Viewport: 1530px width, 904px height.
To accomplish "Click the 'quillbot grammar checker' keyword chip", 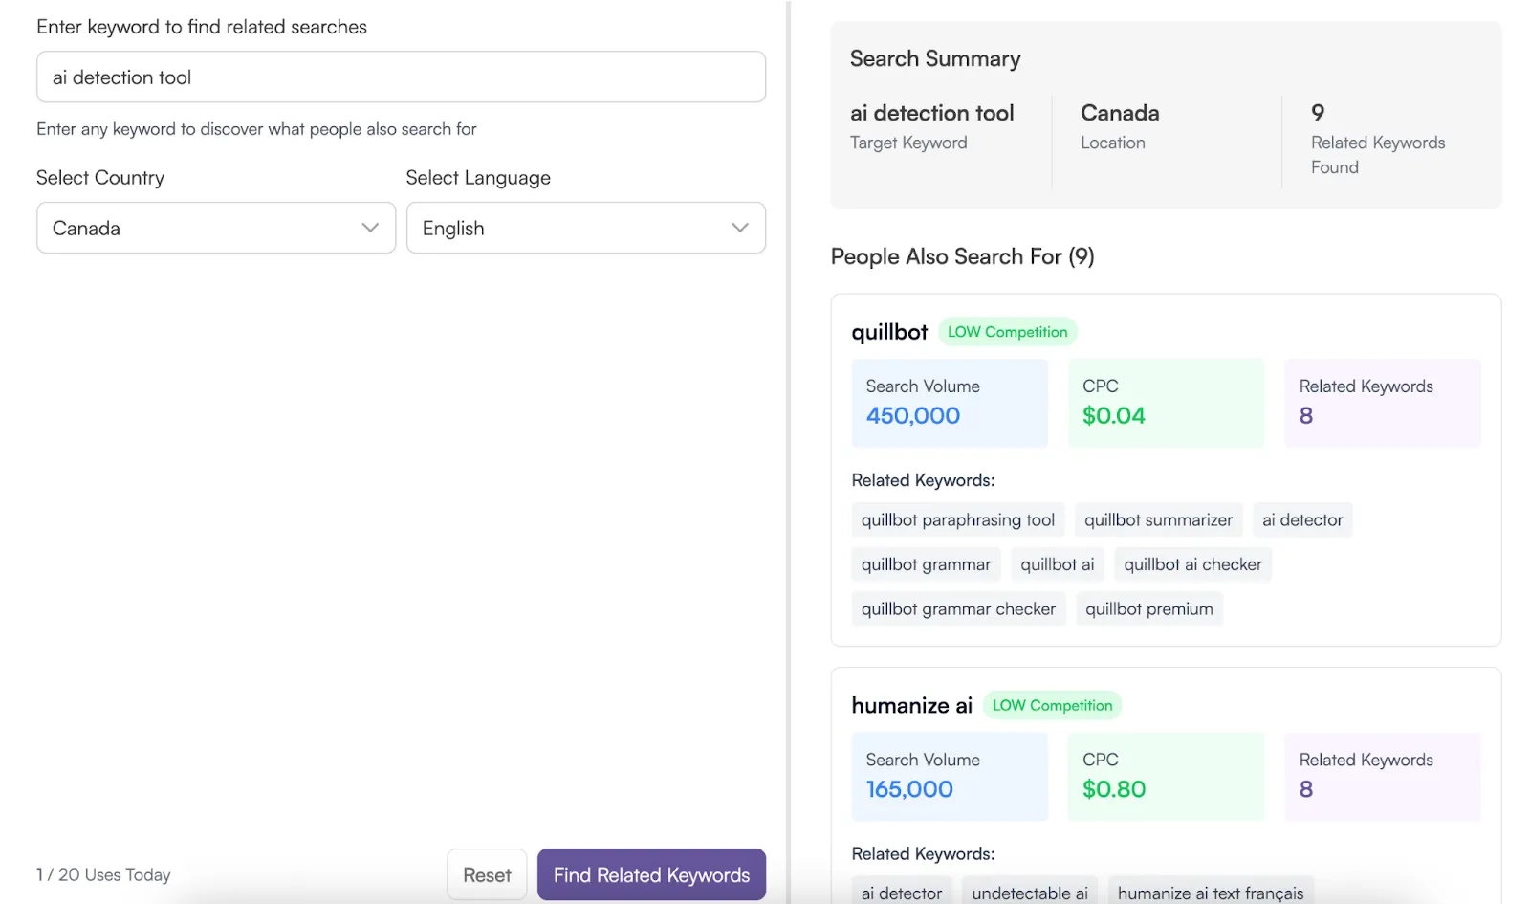I will [x=958, y=609].
